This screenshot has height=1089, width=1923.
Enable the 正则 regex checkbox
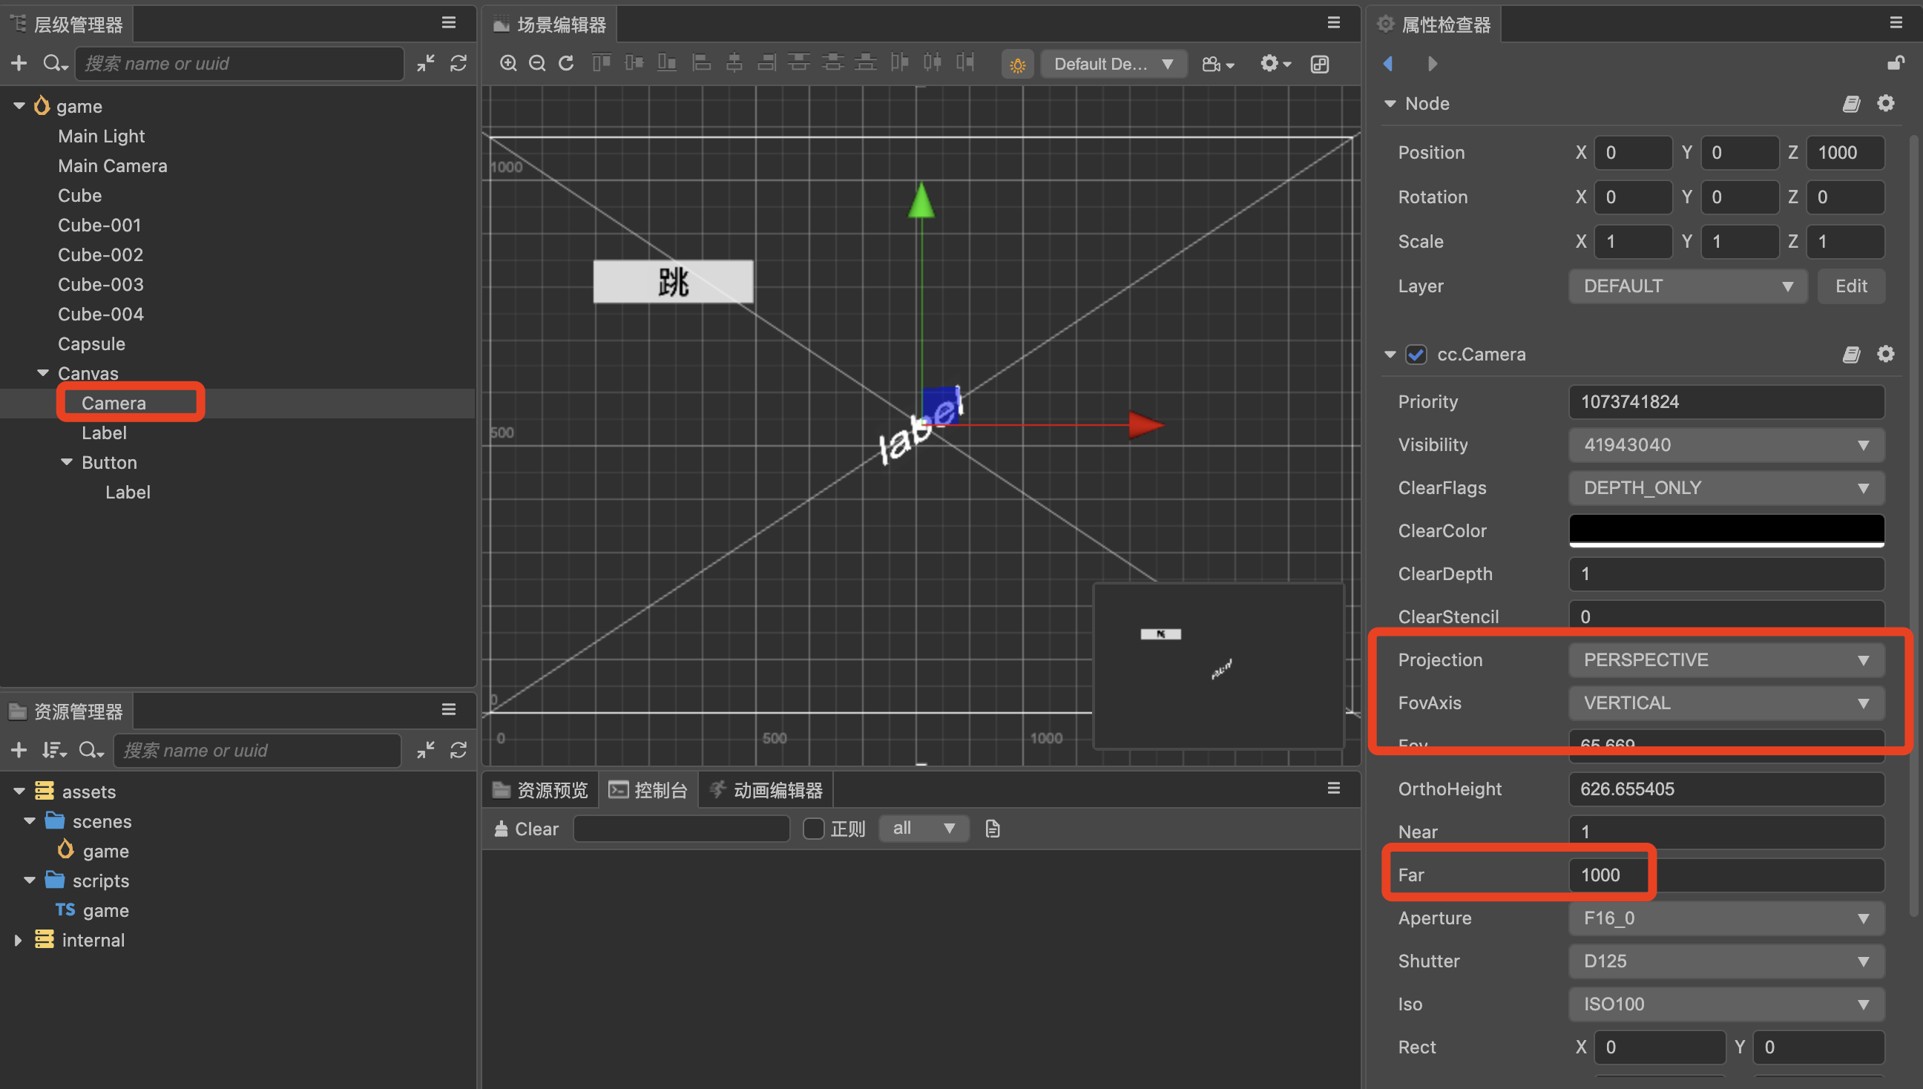pyautogui.click(x=813, y=829)
